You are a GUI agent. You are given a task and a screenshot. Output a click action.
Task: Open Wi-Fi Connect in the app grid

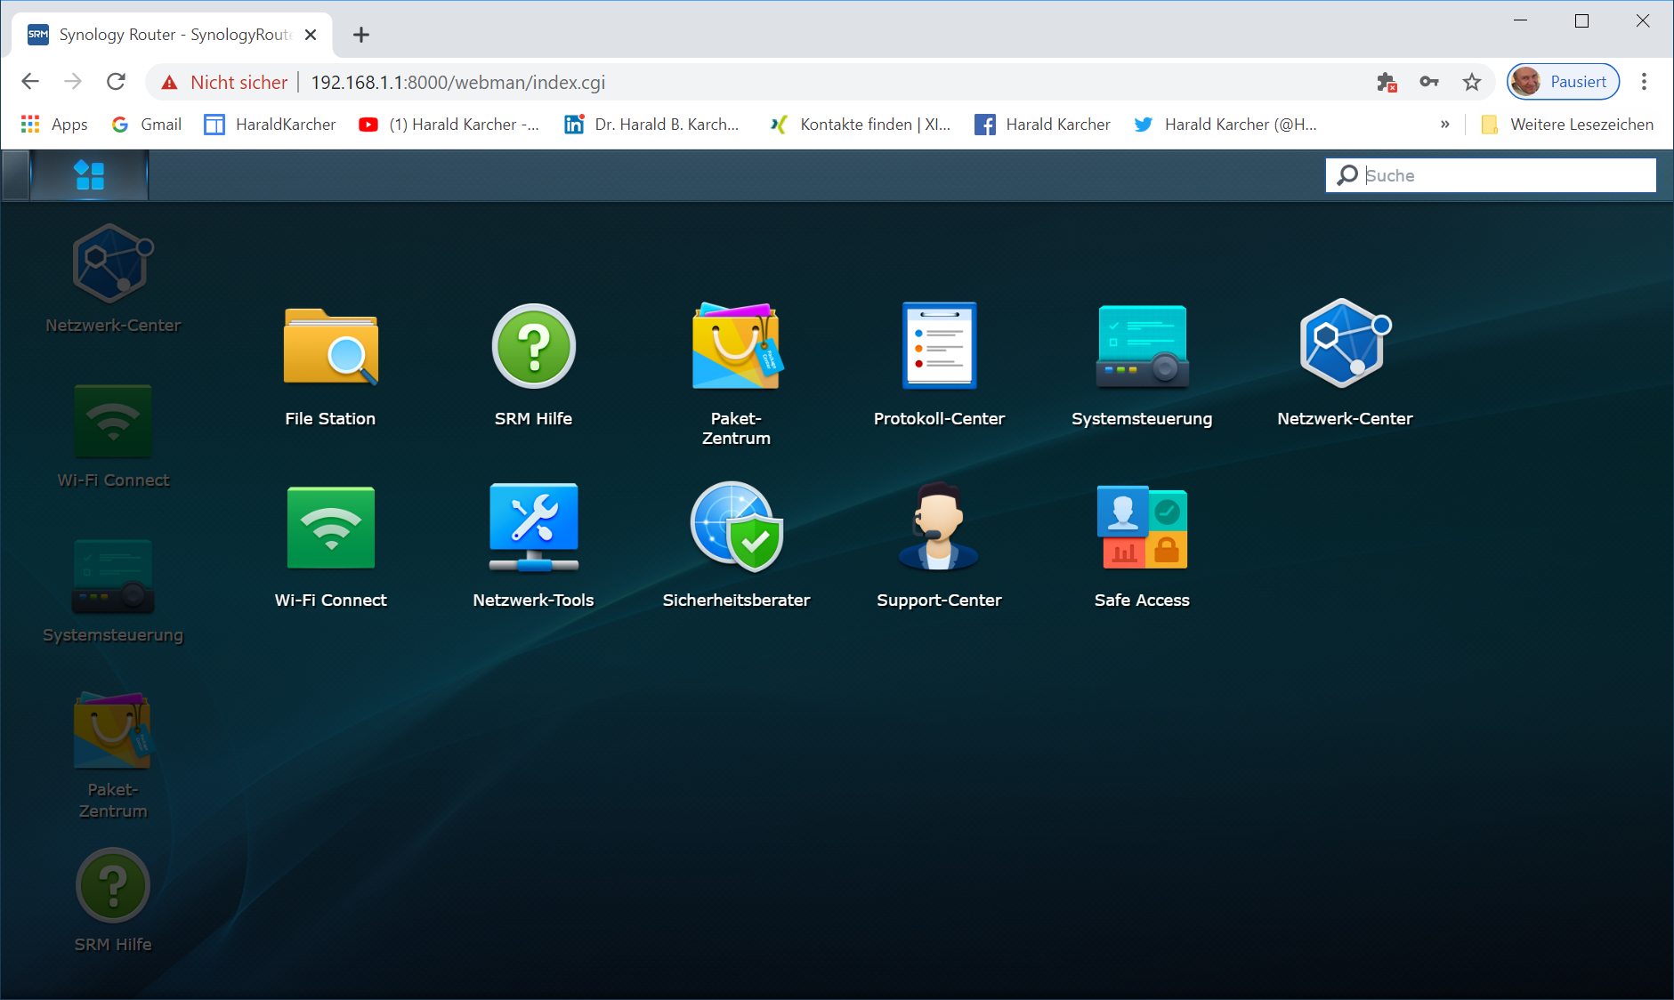click(x=330, y=528)
